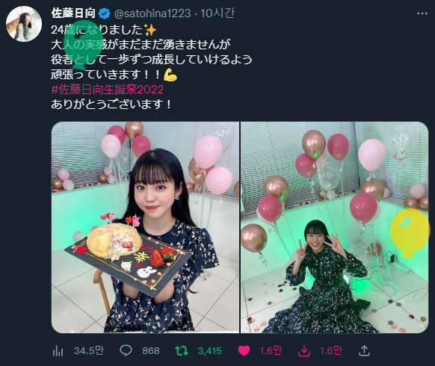Click the blue verified badge icon

[x=105, y=13]
